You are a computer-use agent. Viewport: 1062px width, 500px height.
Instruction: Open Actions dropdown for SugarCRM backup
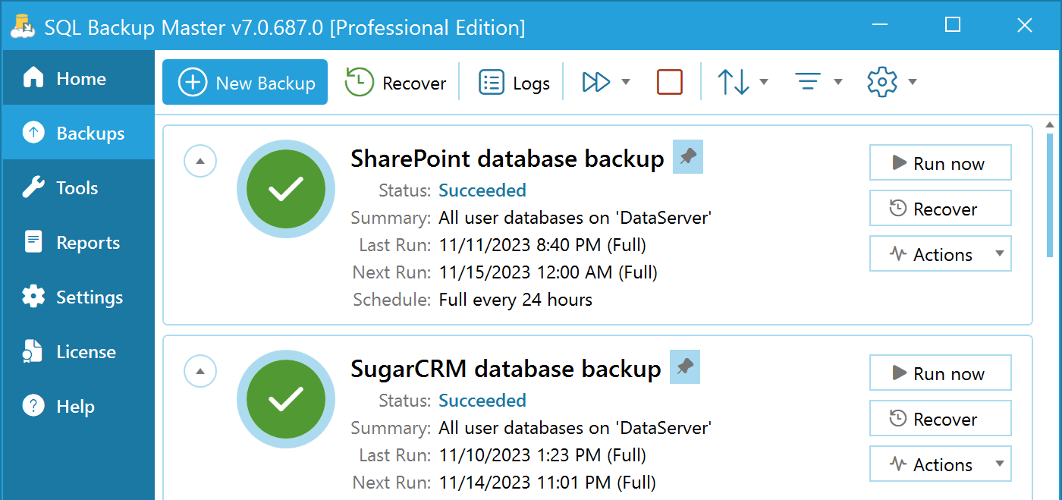coord(941,464)
